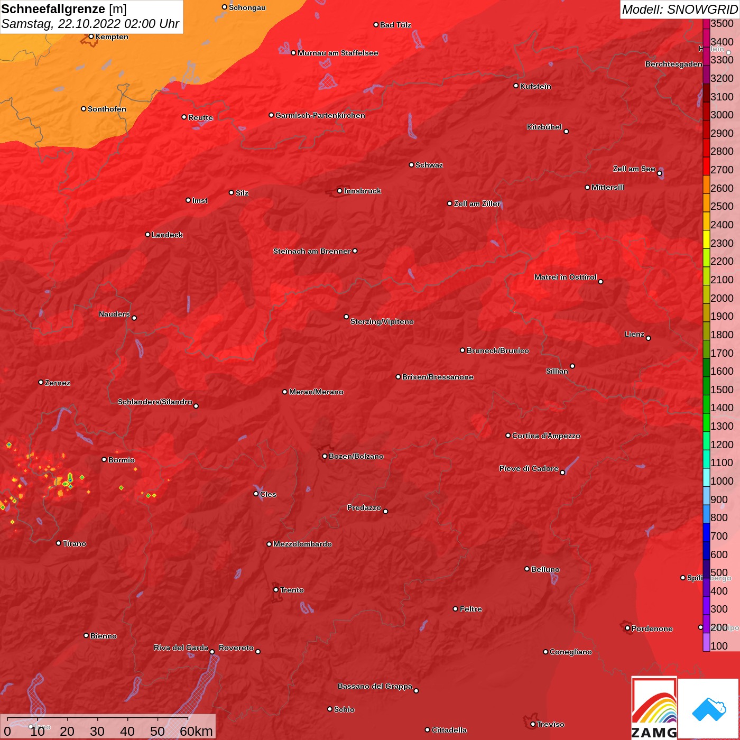The height and width of the screenshot is (740, 740).
Task: Click the 2500 orange legend swatch
Action: 706,202
